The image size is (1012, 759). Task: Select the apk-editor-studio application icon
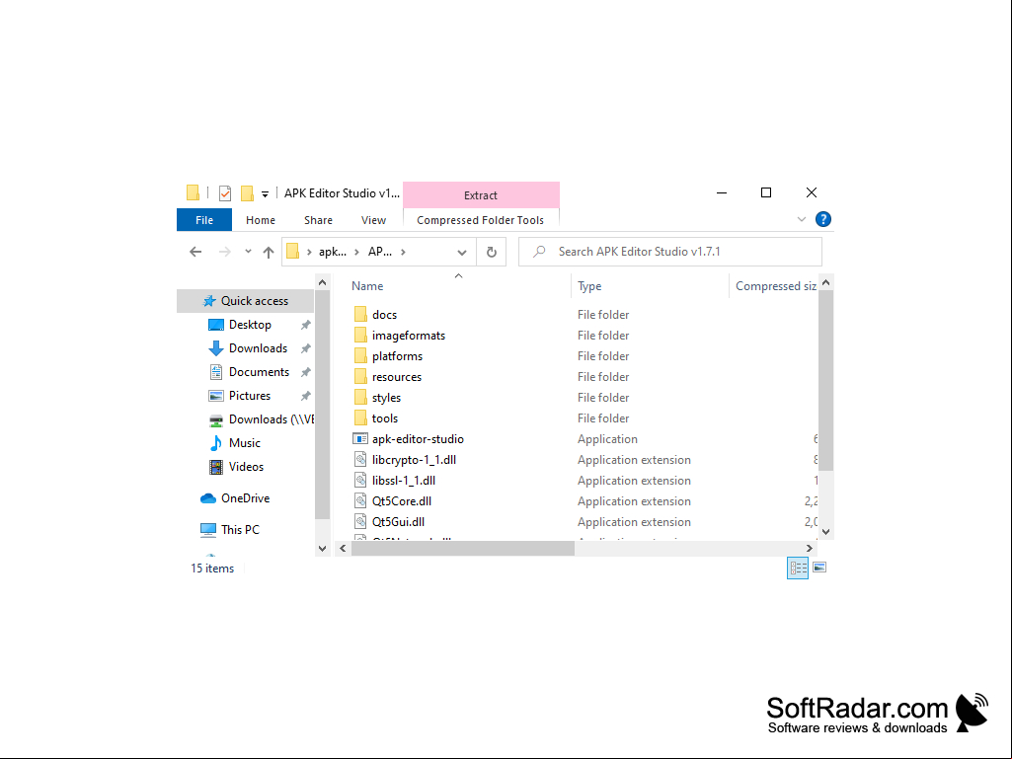(x=360, y=438)
